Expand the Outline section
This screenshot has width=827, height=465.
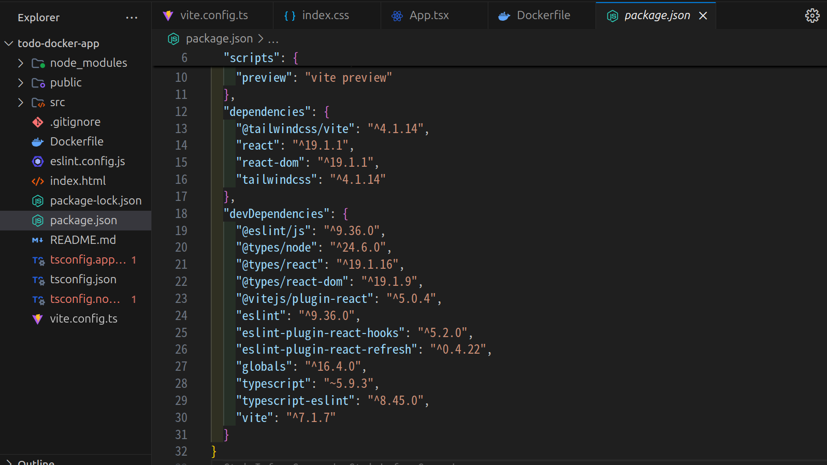[8, 462]
